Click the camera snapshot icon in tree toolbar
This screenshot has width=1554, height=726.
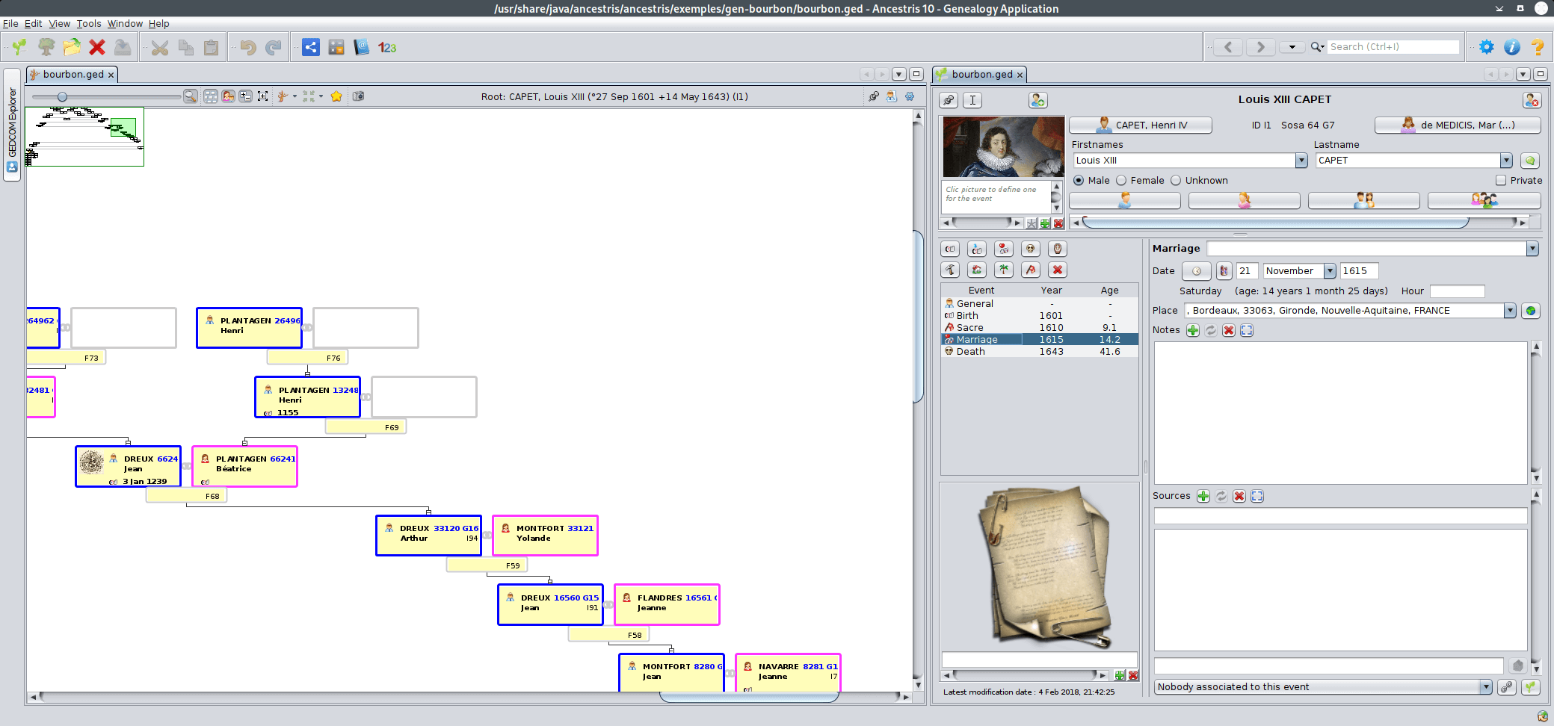(x=358, y=96)
